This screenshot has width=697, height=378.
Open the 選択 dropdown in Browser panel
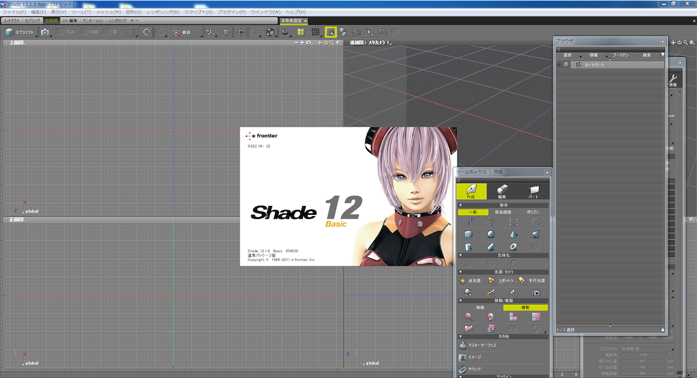[x=570, y=55]
